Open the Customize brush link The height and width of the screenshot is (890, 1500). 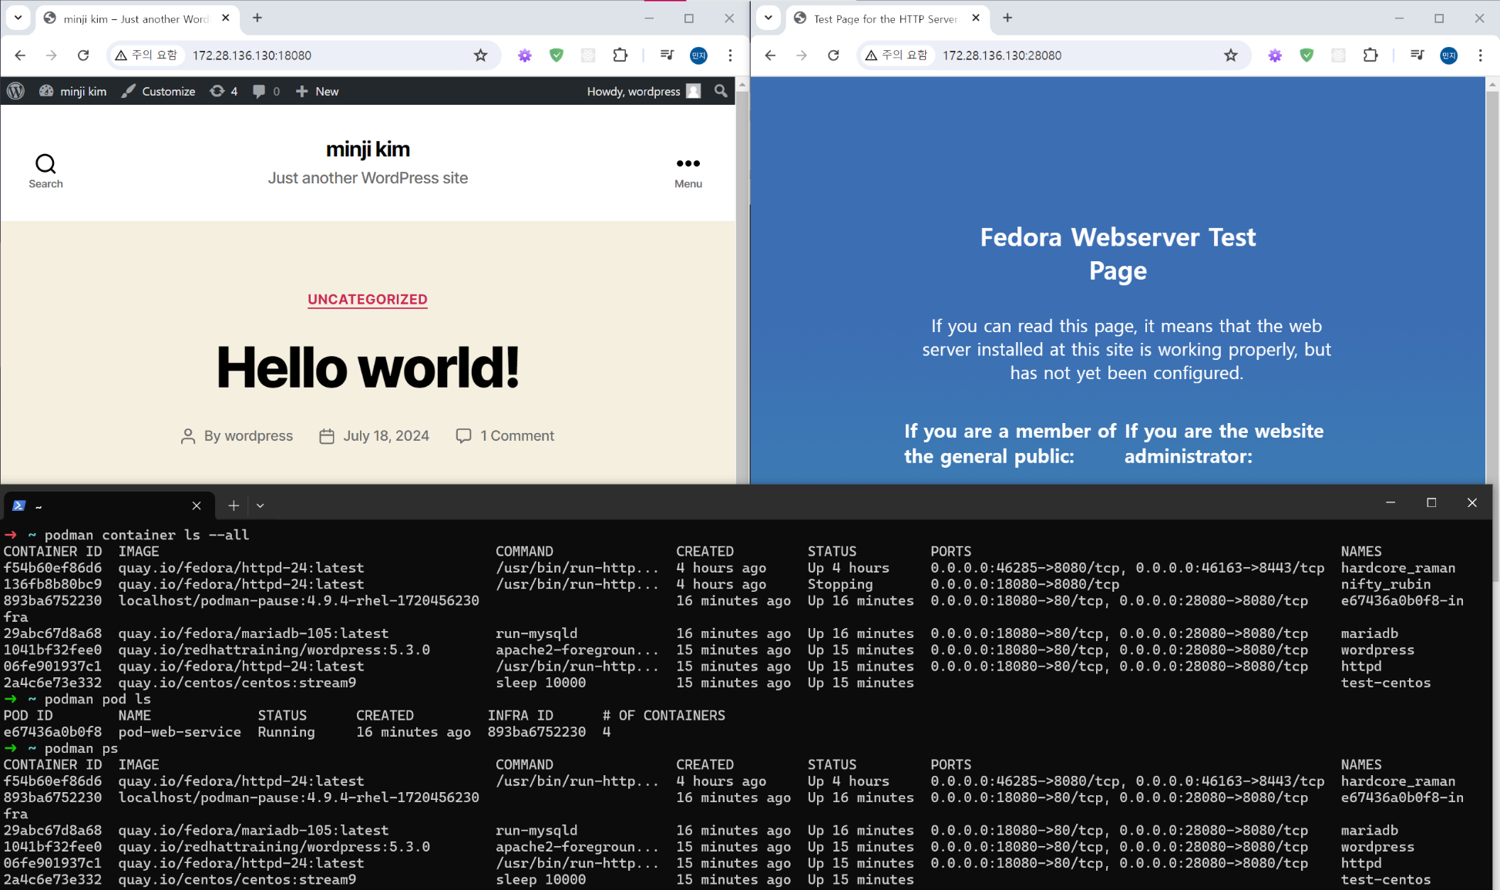pyautogui.click(x=159, y=91)
